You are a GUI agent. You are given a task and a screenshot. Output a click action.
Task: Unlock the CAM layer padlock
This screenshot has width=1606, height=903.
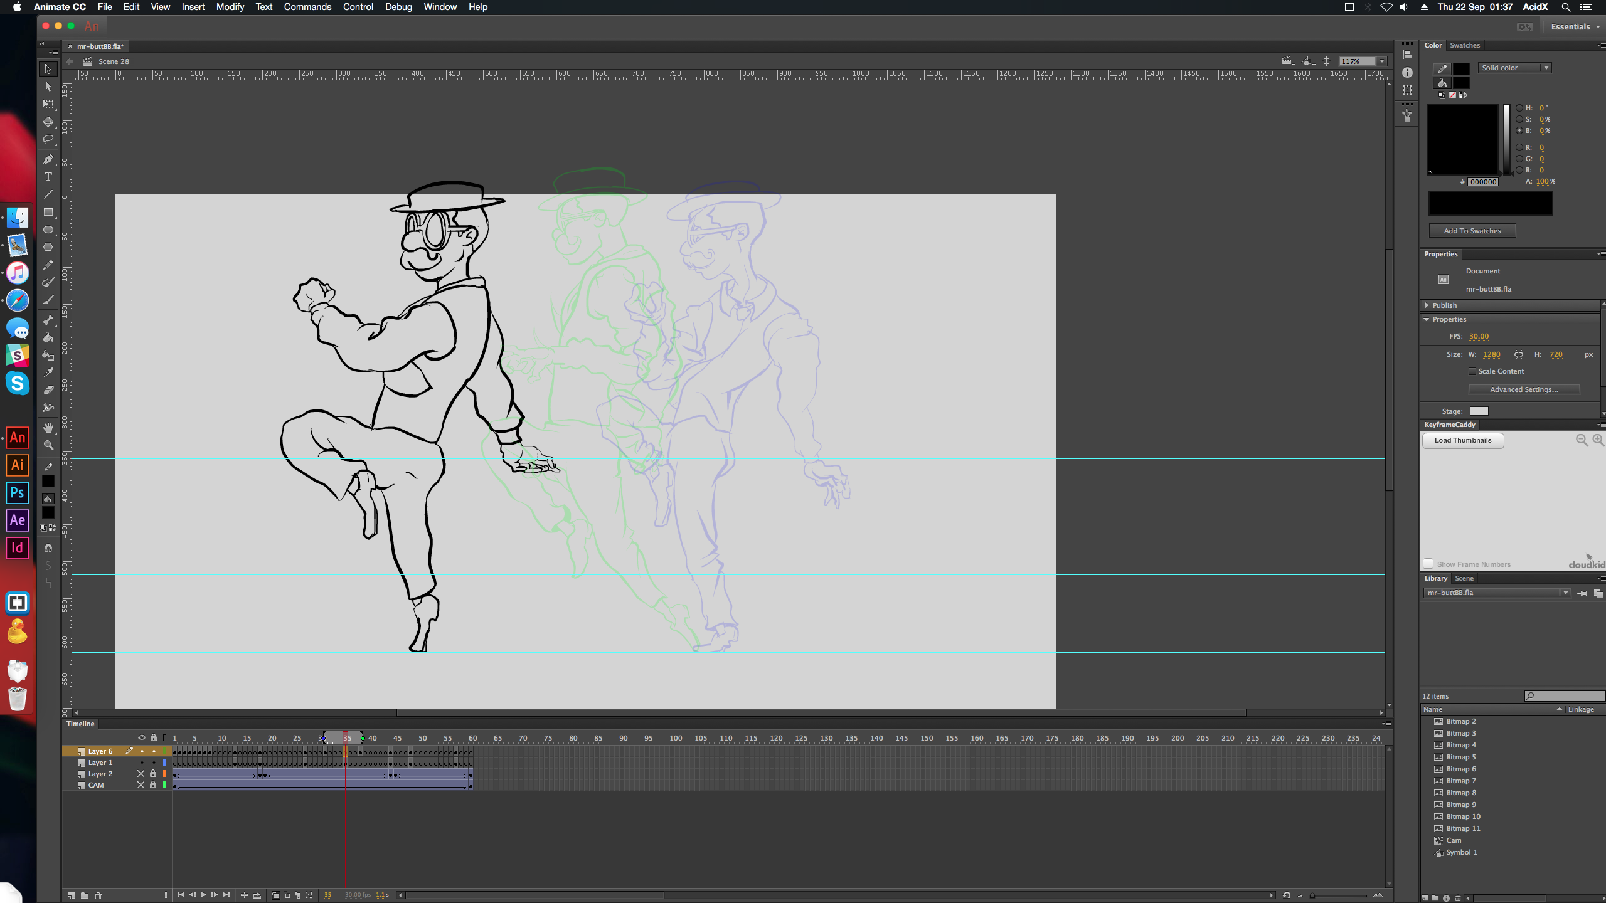[153, 785]
